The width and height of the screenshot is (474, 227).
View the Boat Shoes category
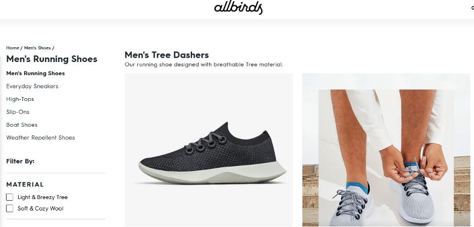pos(22,125)
